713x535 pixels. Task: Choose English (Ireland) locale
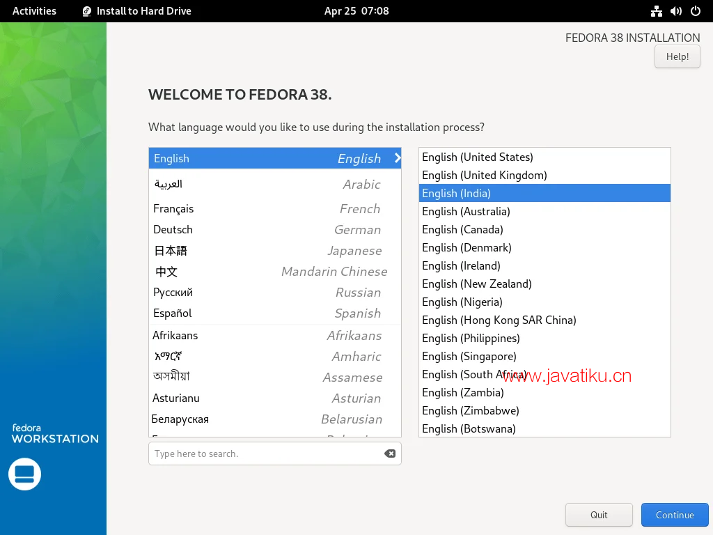point(544,265)
